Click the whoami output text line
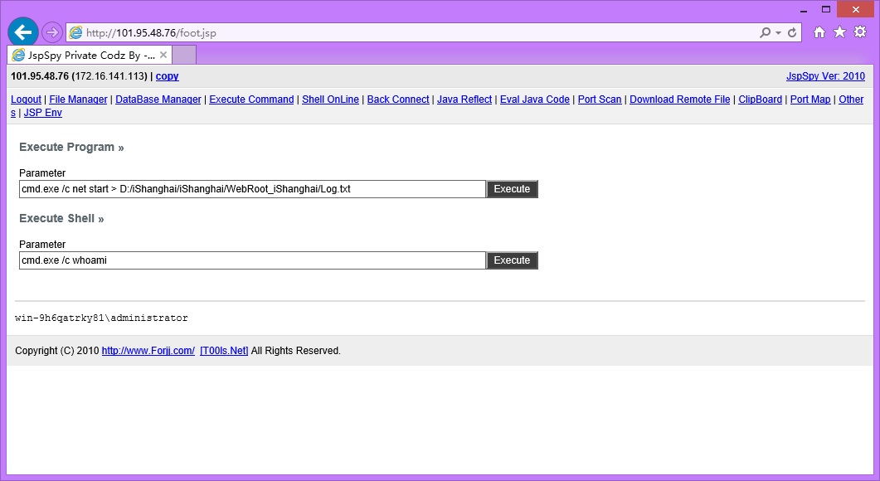Viewport: 880px width, 481px height. [x=101, y=318]
